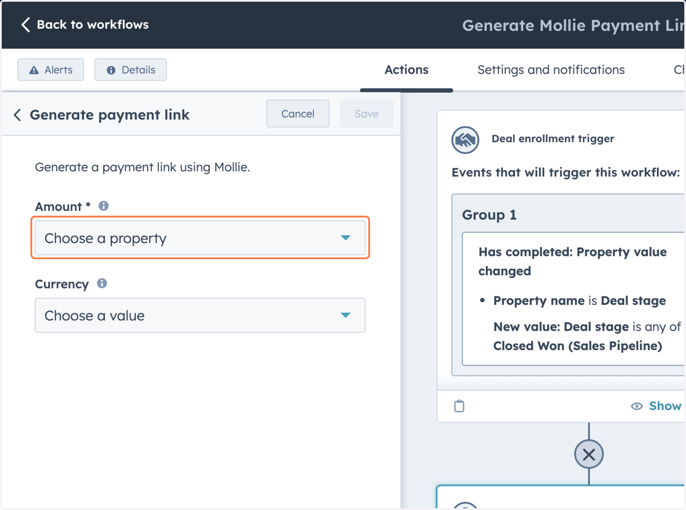Image resolution: width=686 pixels, height=510 pixels.
Task: Click the Show link with eye icon
Action: tap(656, 406)
